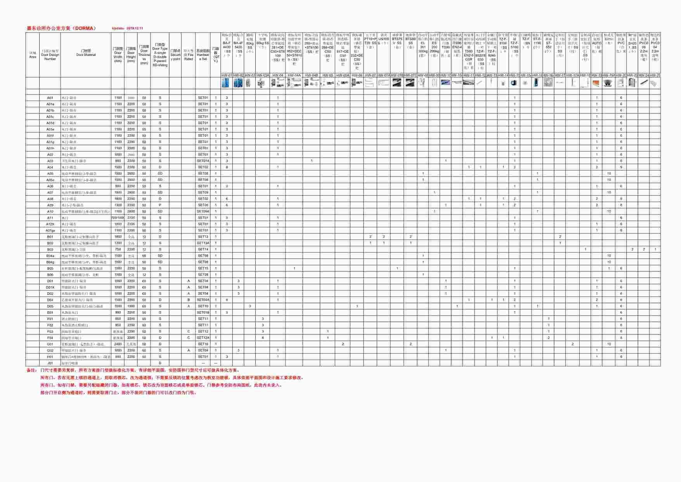
Task: Select the Door Material column header
Action: pos(86,55)
